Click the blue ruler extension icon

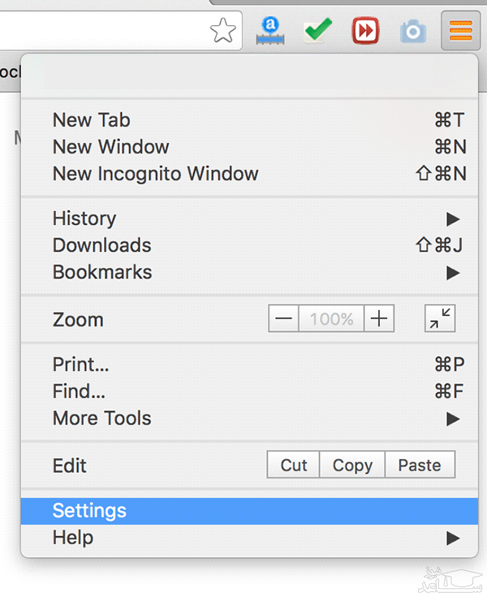coord(270,32)
